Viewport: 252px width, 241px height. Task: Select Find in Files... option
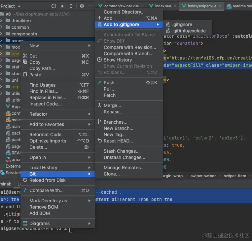pos(57,91)
